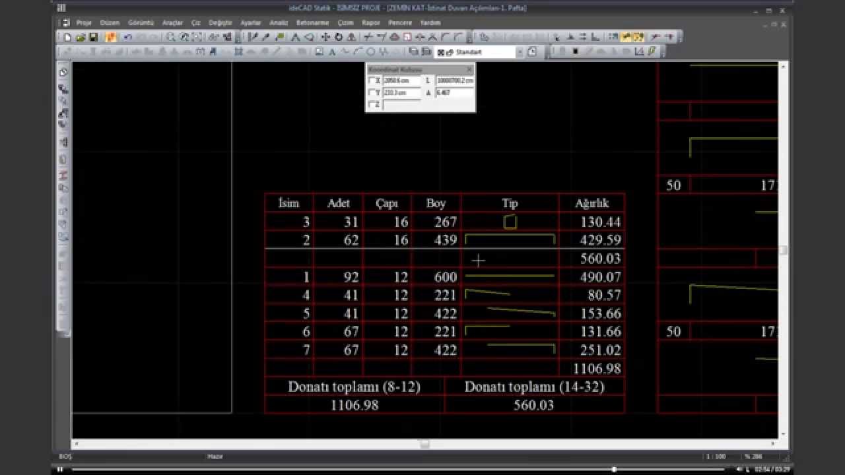
Task: Open the Betonarme menu
Action: (x=313, y=22)
